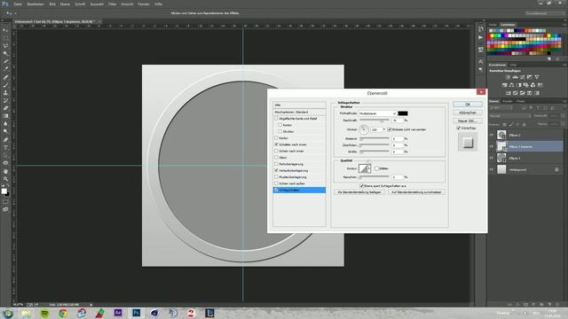Select the Lasso tool

[x=5, y=46]
